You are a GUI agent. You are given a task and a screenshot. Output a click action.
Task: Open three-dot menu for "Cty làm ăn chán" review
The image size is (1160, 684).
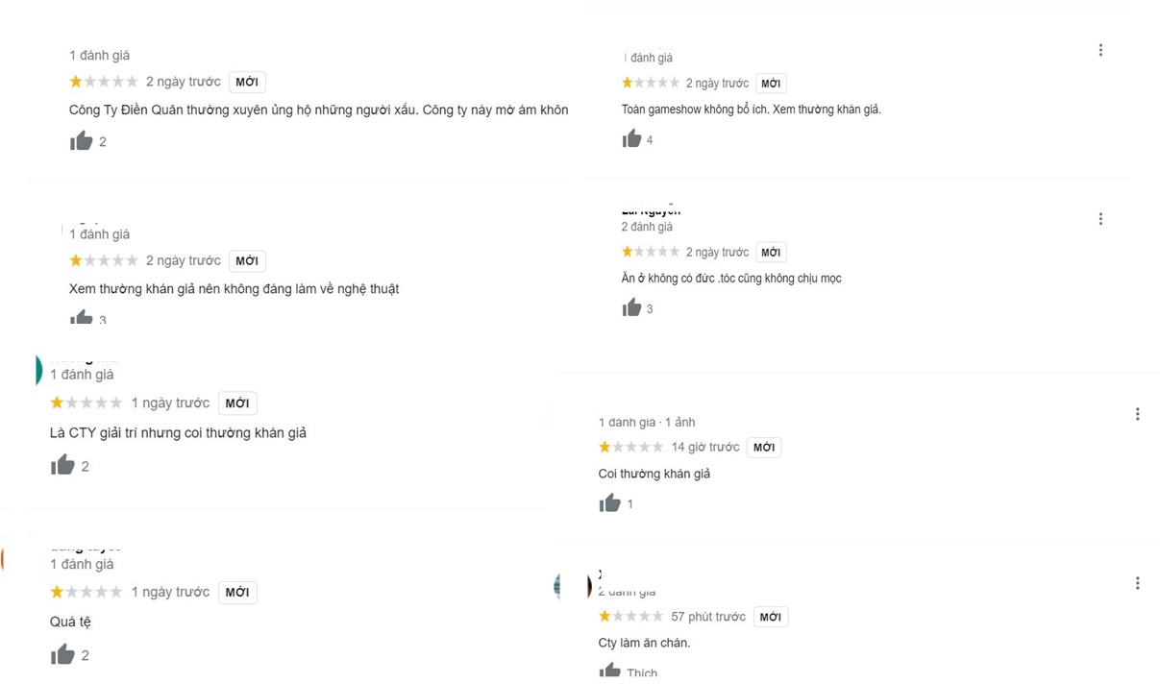click(1137, 583)
